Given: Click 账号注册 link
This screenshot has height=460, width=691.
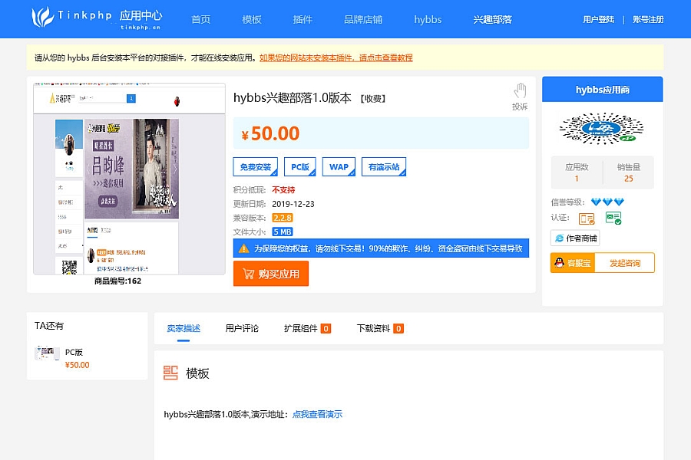Looking at the screenshot, I should tap(648, 19).
